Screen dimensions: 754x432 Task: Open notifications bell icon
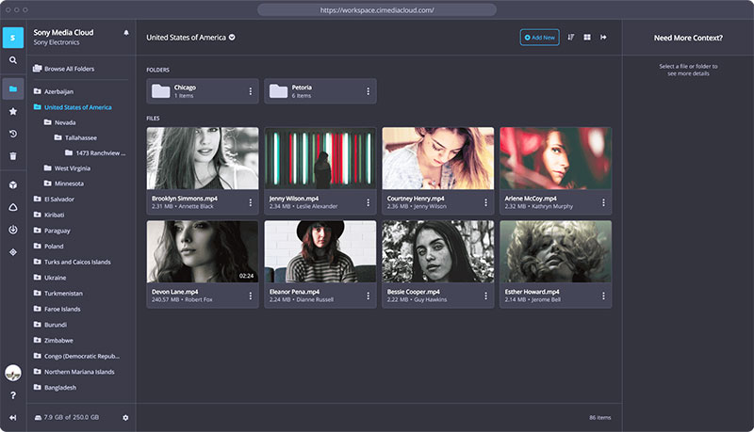coord(126,33)
